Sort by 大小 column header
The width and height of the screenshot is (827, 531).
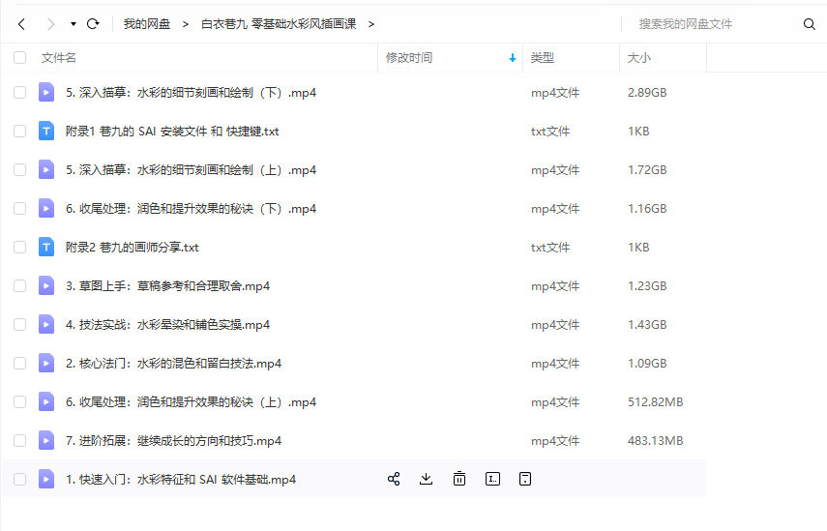pyautogui.click(x=639, y=58)
